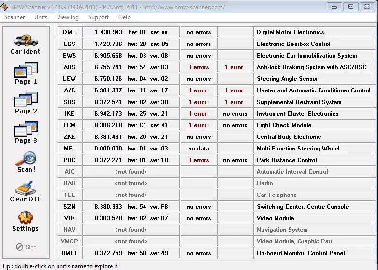The image size is (378, 270).
Task: Click DME part number 1.430.943
Action: [108, 32]
